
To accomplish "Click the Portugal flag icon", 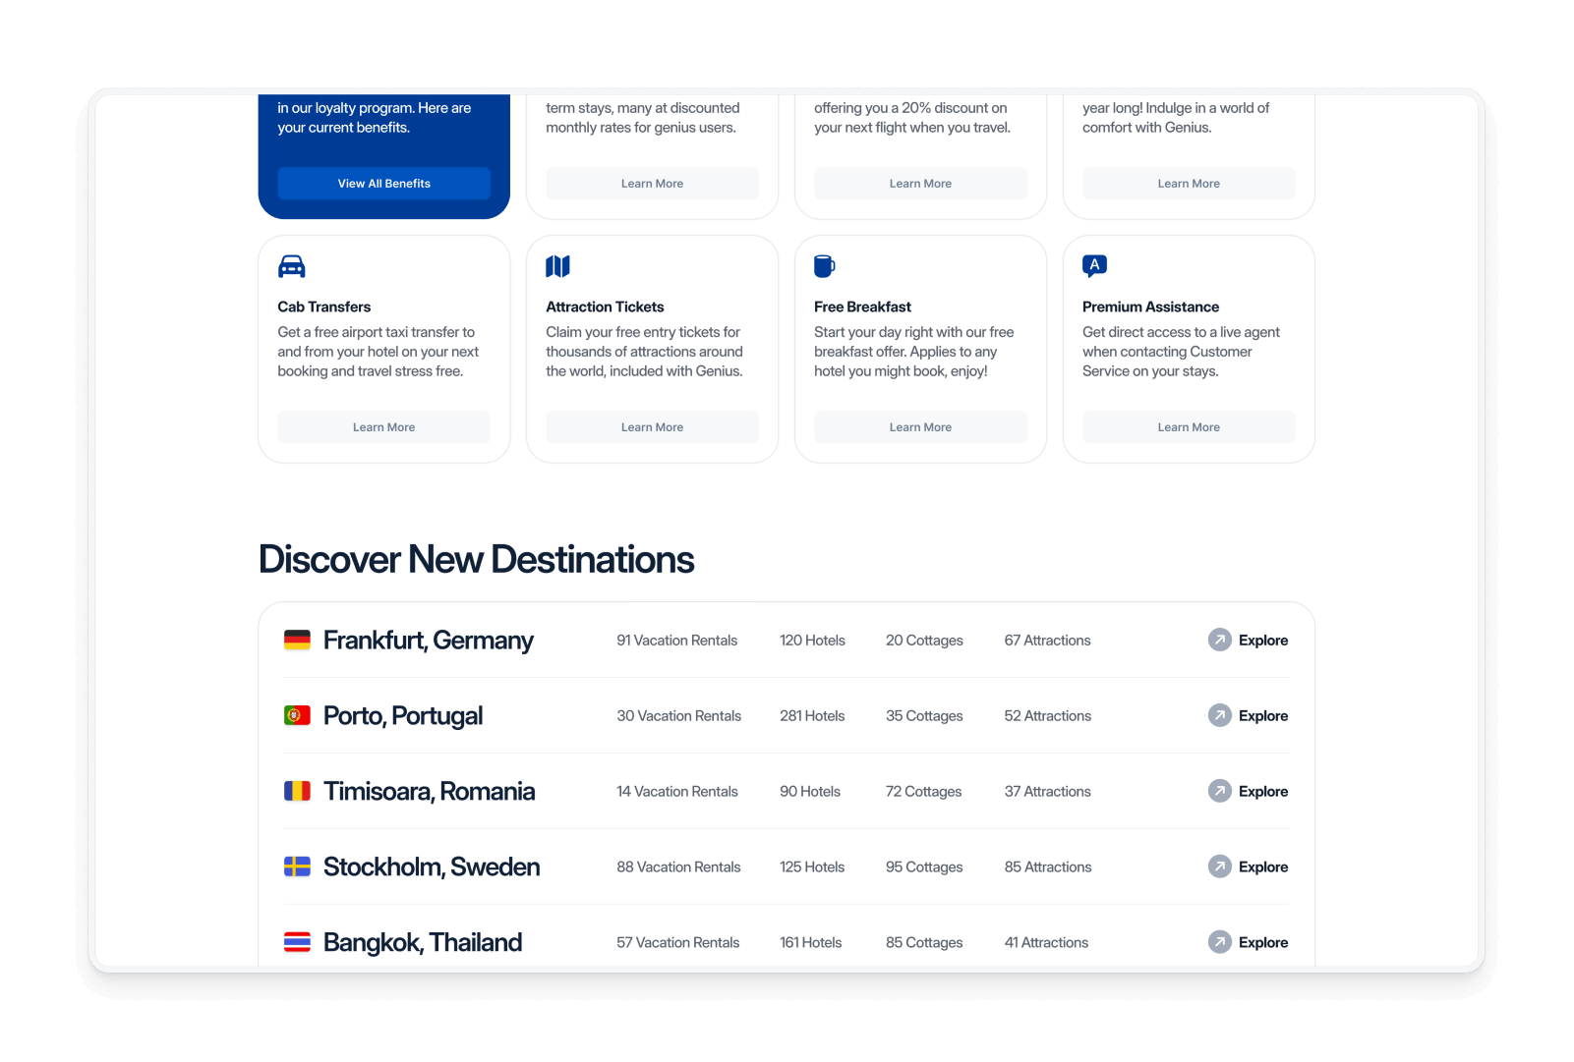I will click(x=297, y=716).
